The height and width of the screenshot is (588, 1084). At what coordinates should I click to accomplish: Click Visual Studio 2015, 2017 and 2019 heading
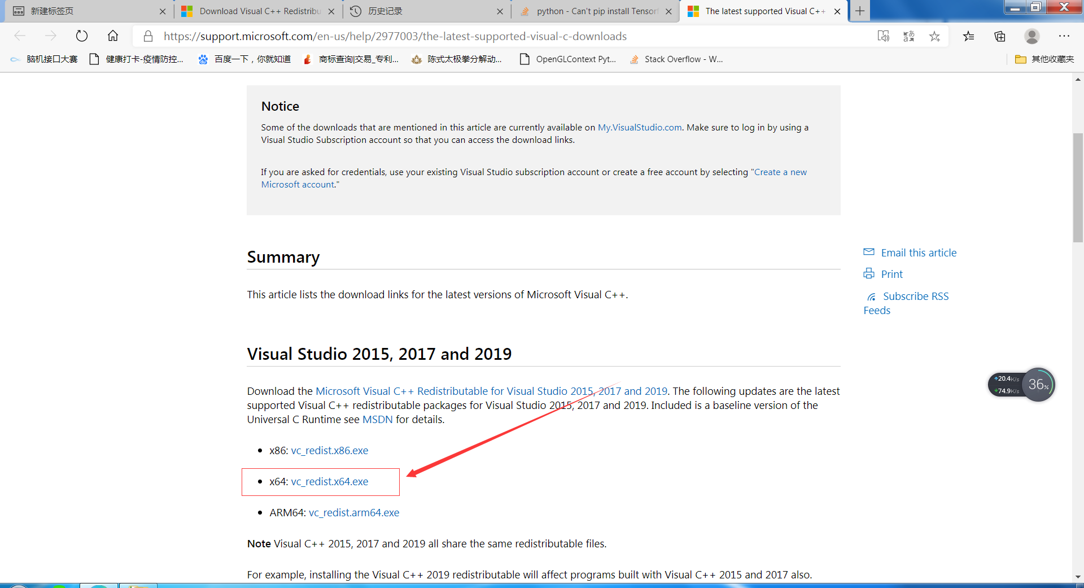pos(379,354)
